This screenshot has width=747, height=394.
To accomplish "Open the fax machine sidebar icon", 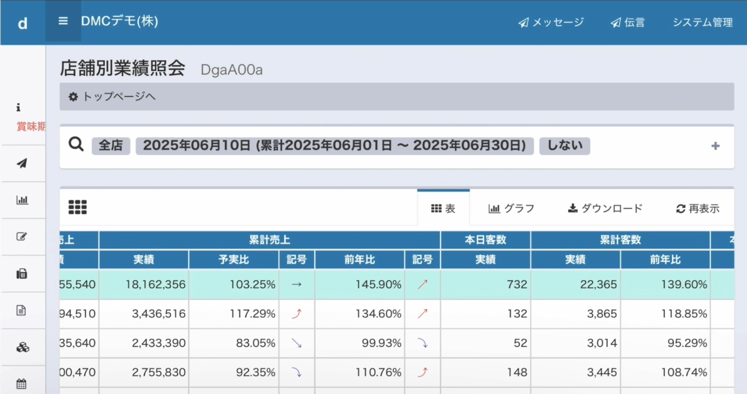I will [22, 274].
